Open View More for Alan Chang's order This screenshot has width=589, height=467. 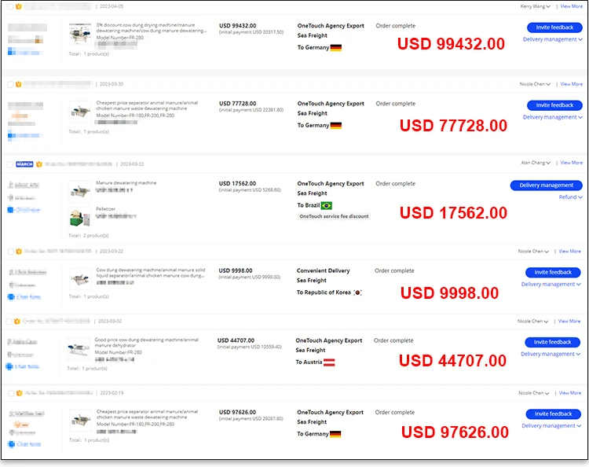[x=571, y=163]
